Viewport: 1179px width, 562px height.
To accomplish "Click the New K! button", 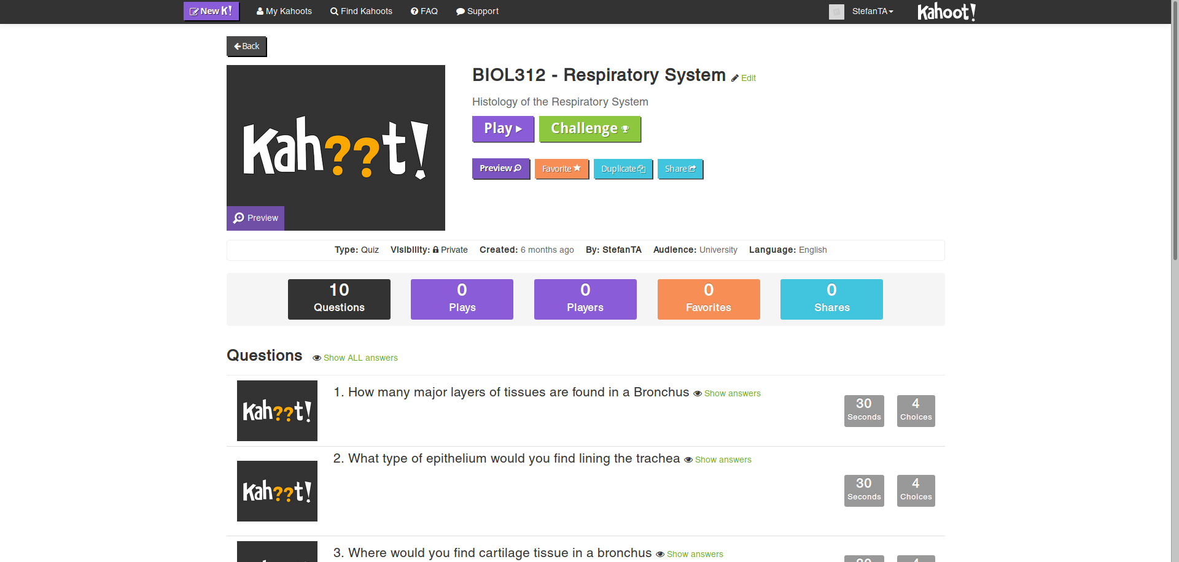I will tap(211, 11).
